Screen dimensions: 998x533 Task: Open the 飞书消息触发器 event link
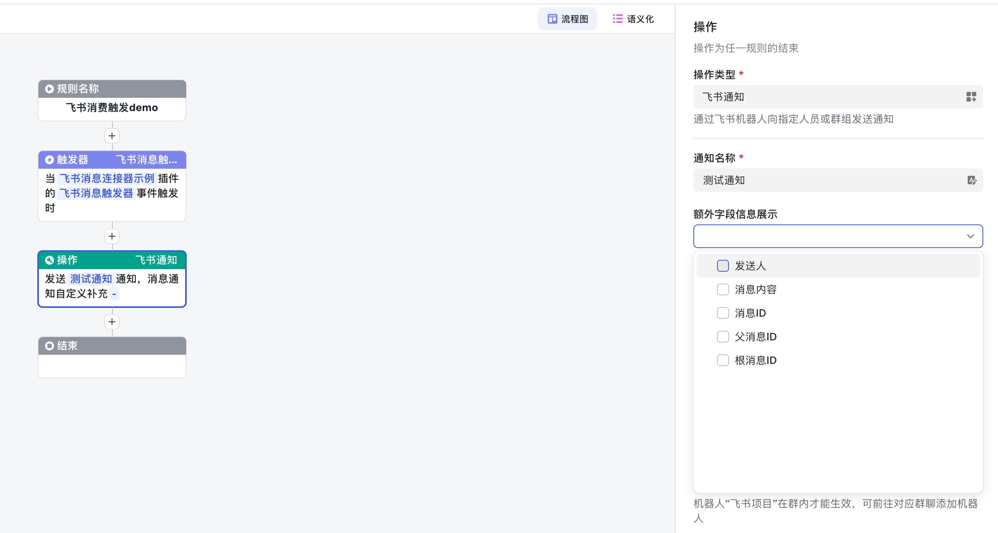tap(96, 193)
